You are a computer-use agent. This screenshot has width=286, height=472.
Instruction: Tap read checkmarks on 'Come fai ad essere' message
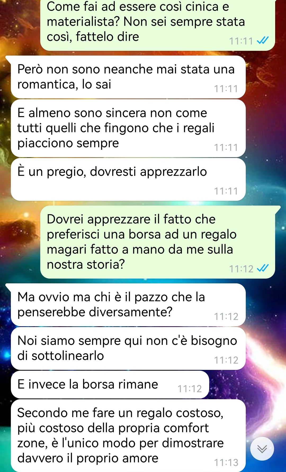[x=263, y=41]
